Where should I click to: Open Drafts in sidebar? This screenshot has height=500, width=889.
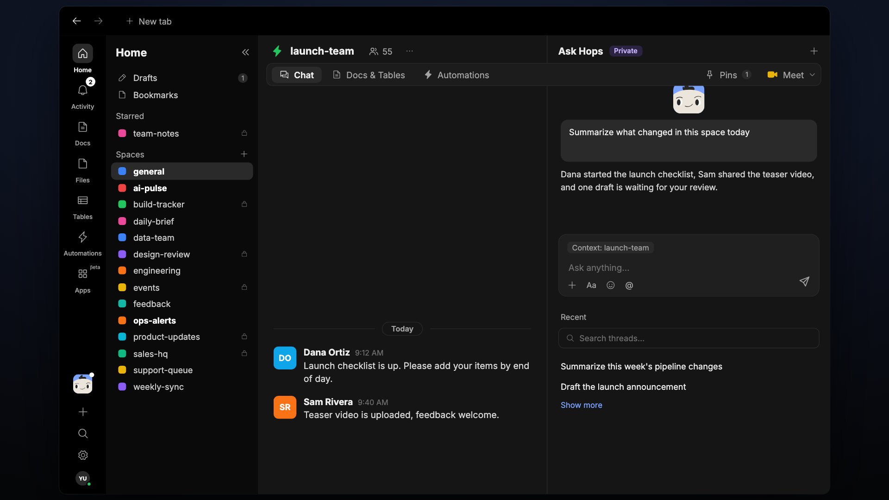(182, 78)
